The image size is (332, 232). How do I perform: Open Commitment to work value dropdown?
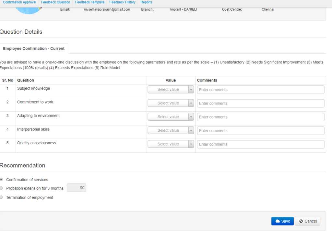click(x=171, y=103)
